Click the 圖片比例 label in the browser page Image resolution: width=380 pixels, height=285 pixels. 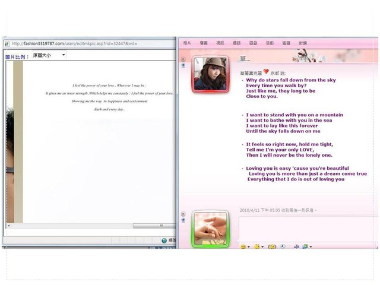point(17,57)
